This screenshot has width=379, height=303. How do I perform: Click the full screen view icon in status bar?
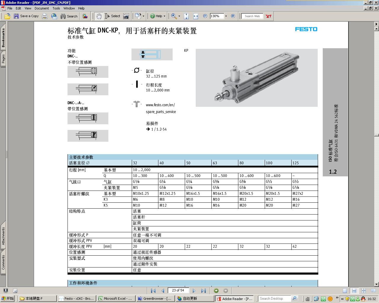(6, 291)
